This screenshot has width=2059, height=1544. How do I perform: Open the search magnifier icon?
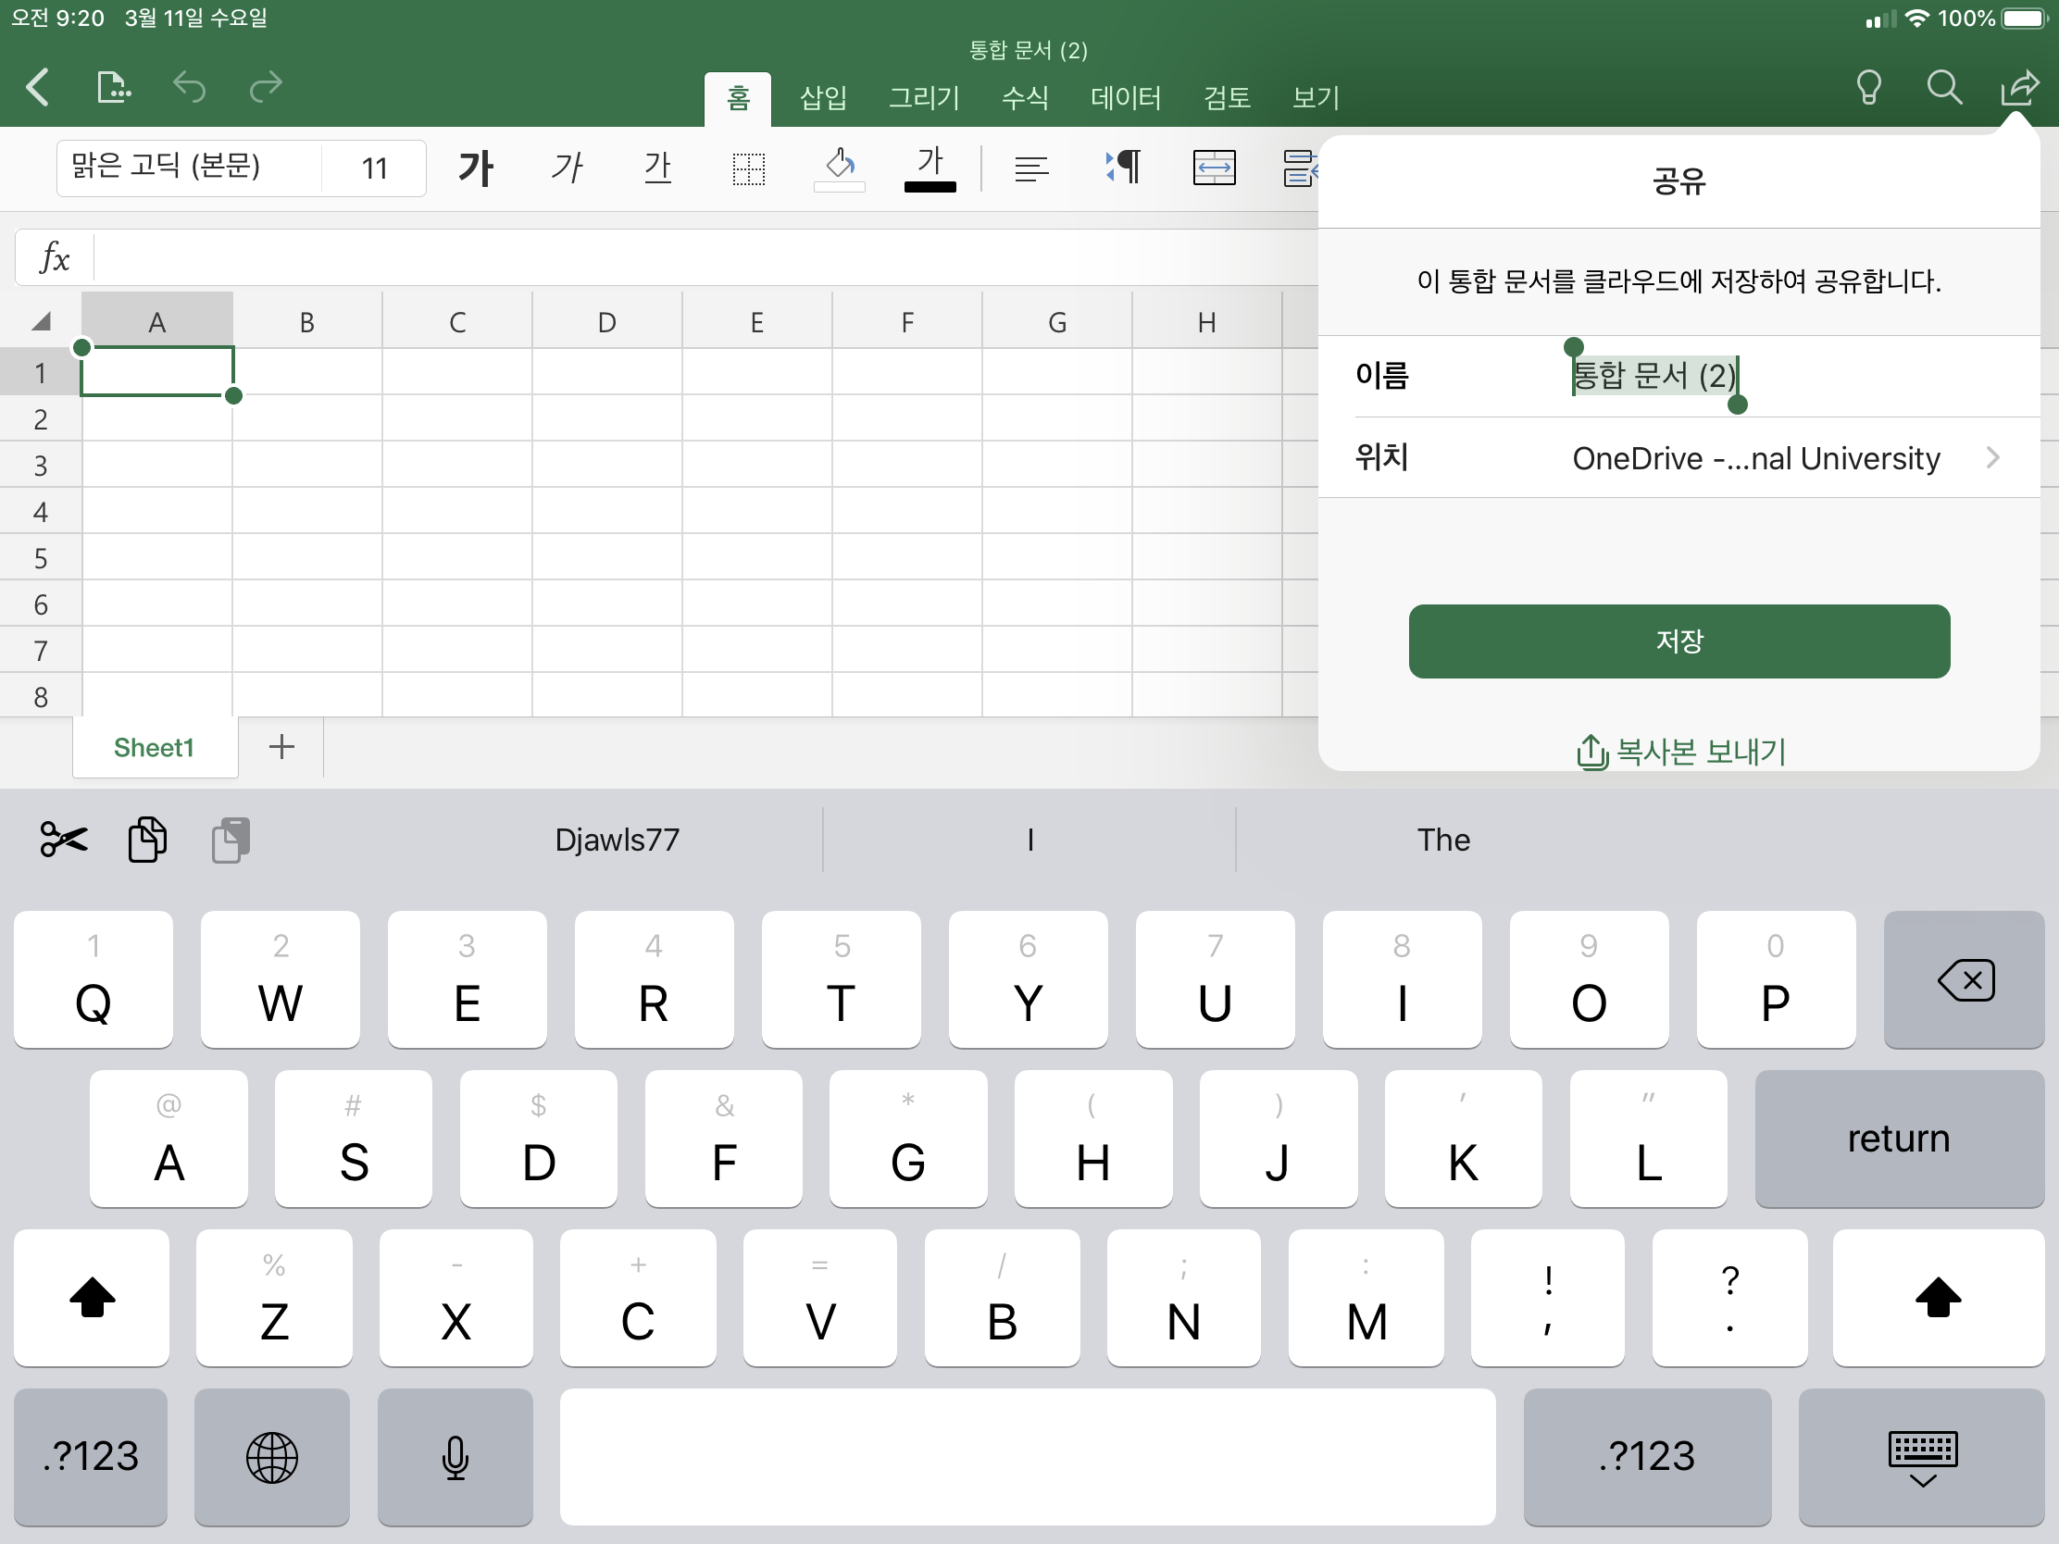1943,88
